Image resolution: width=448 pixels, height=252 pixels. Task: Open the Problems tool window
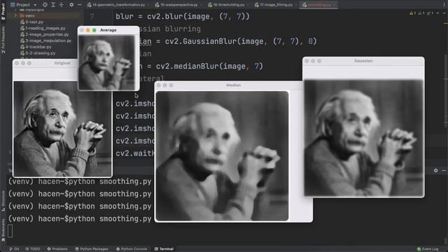(x=57, y=249)
